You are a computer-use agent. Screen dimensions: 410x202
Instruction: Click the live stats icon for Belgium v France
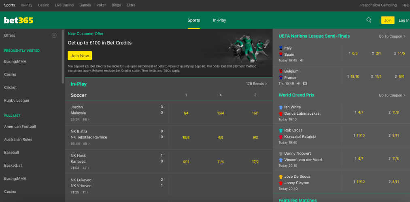(x=305, y=84)
